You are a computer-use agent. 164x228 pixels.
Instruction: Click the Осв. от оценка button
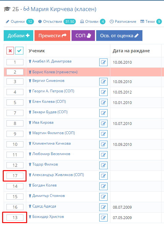[x=119, y=35]
